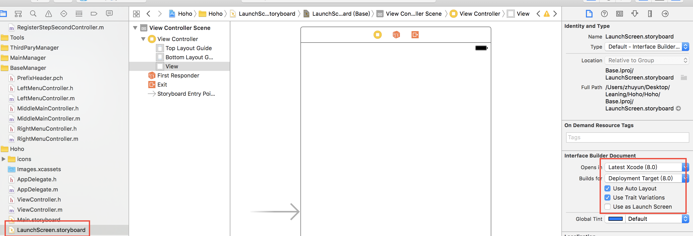
Task: Show the Connections inspector
Action: click(x=665, y=13)
